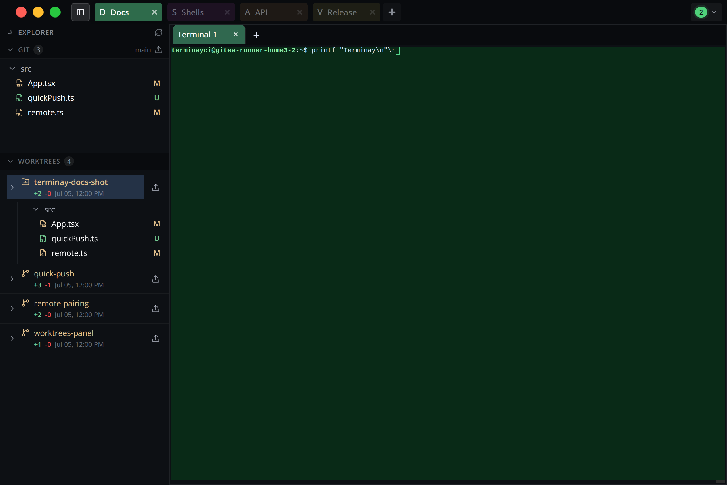The image size is (727, 485).
Task: Click the M status of remote.ts in GIT
Action: pos(157,112)
